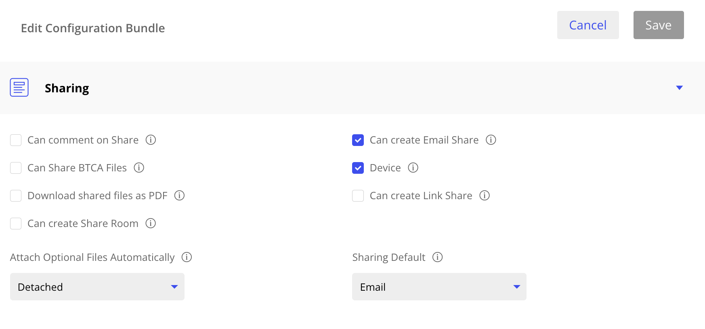Click info icon beside Can comment on Share

(x=151, y=140)
